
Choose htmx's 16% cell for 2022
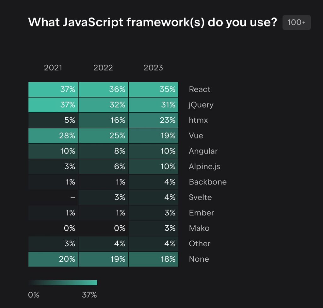[x=103, y=120]
